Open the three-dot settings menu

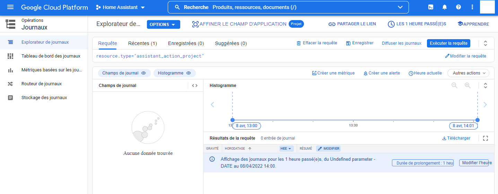(472, 7)
